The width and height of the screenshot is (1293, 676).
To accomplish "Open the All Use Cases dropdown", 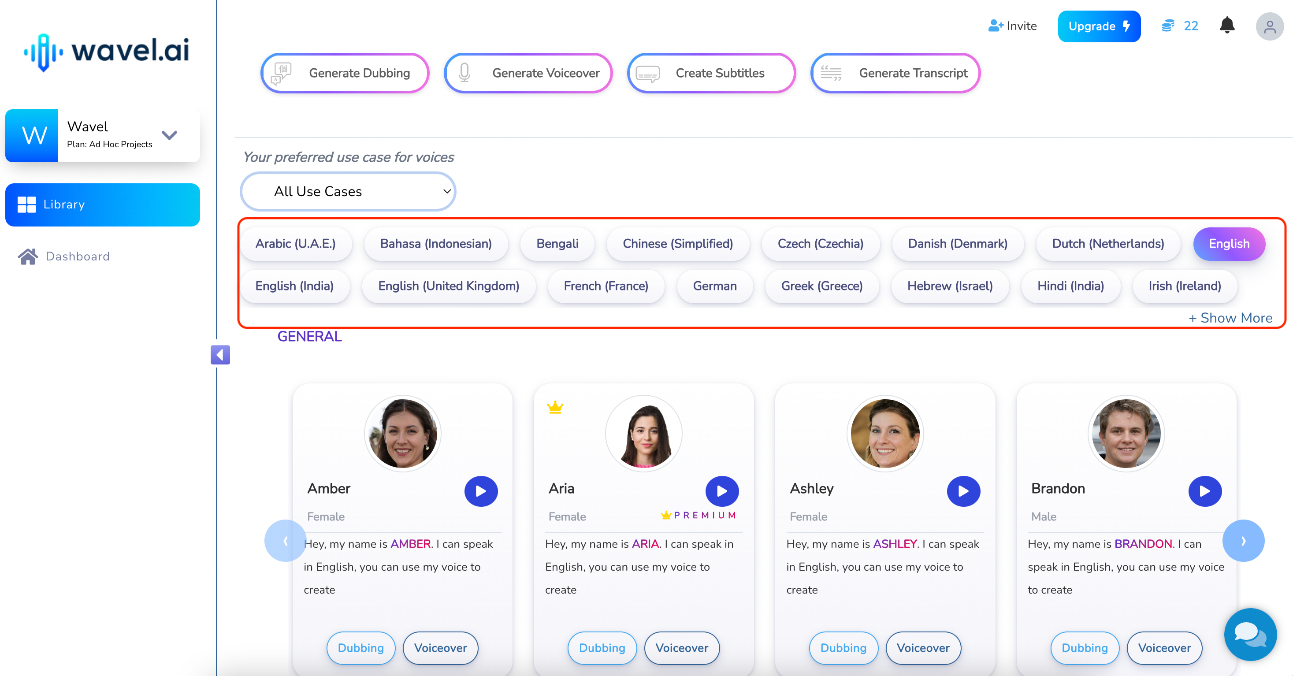I will pos(349,190).
